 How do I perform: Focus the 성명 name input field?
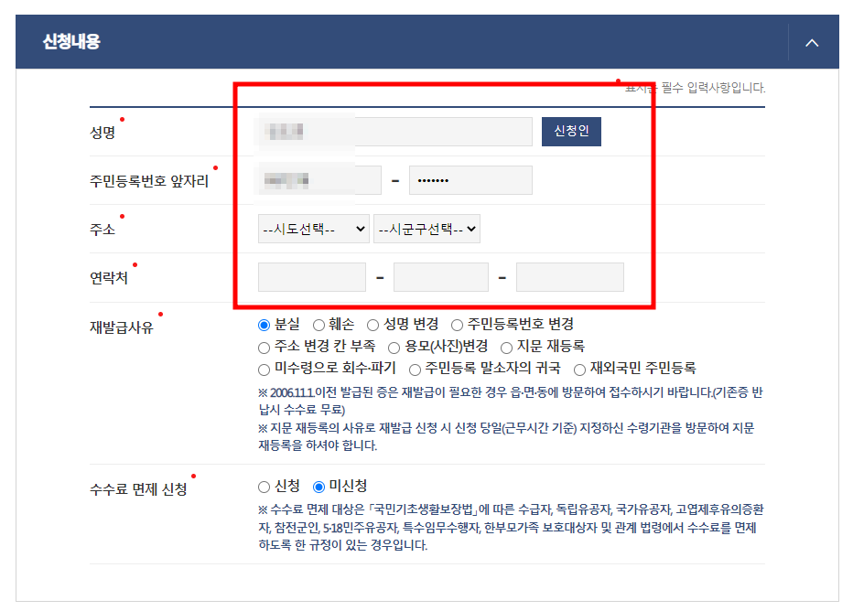[x=395, y=132]
